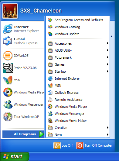
Task: Launch 3DMark05 from its orange icon
Action: [8, 56]
